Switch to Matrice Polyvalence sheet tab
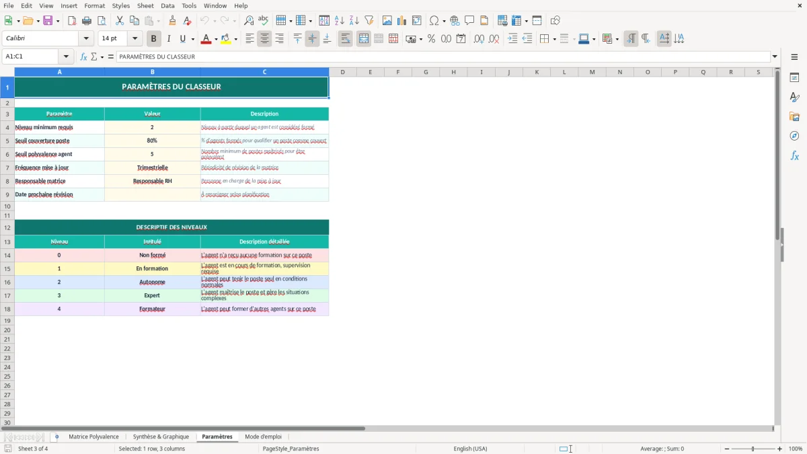 tap(93, 437)
